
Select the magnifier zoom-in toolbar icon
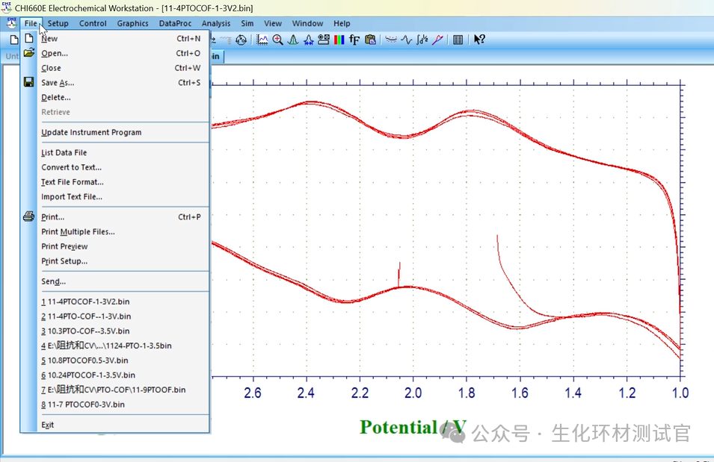pyautogui.click(x=278, y=40)
